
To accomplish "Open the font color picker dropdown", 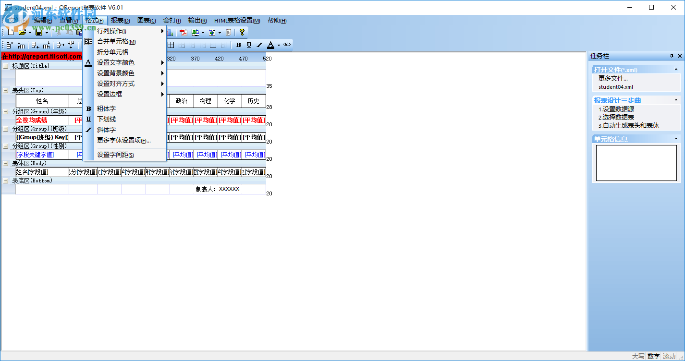I will click(x=279, y=45).
